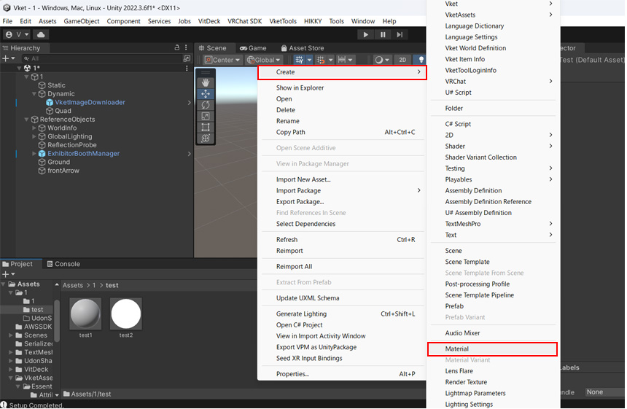
Task: Select the Quad object in Hierarchy
Action: (x=63, y=111)
